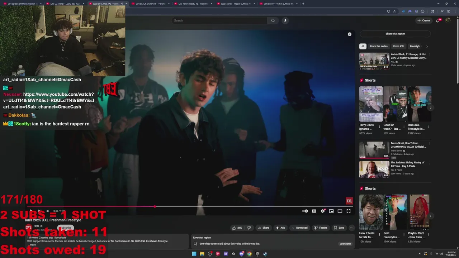Open options for Kodak Black freestyle video
The width and height of the screenshot is (459, 258).
[x=430, y=55]
